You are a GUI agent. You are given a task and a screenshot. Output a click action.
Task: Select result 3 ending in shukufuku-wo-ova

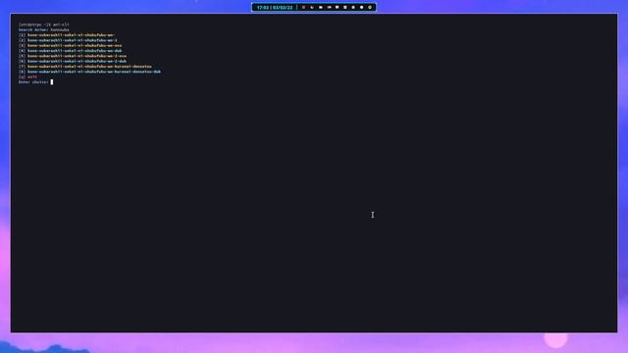click(70, 45)
